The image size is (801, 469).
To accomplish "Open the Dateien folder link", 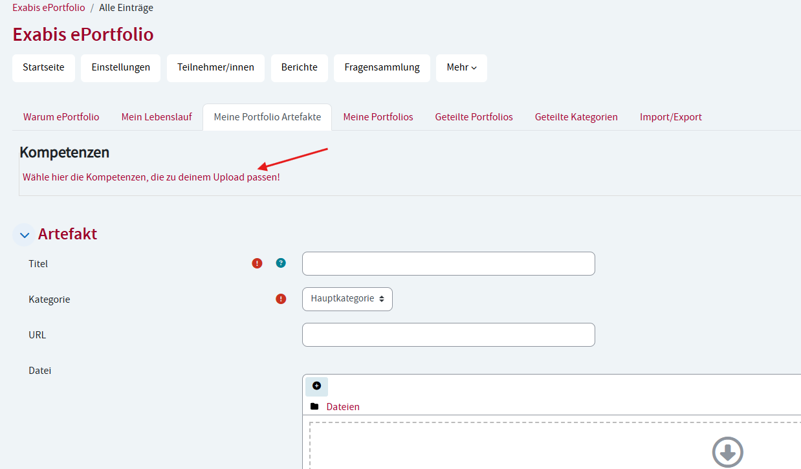I will pos(343,407).
